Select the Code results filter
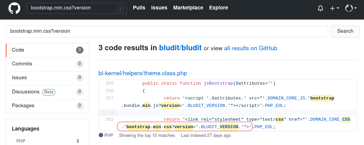 47,50
